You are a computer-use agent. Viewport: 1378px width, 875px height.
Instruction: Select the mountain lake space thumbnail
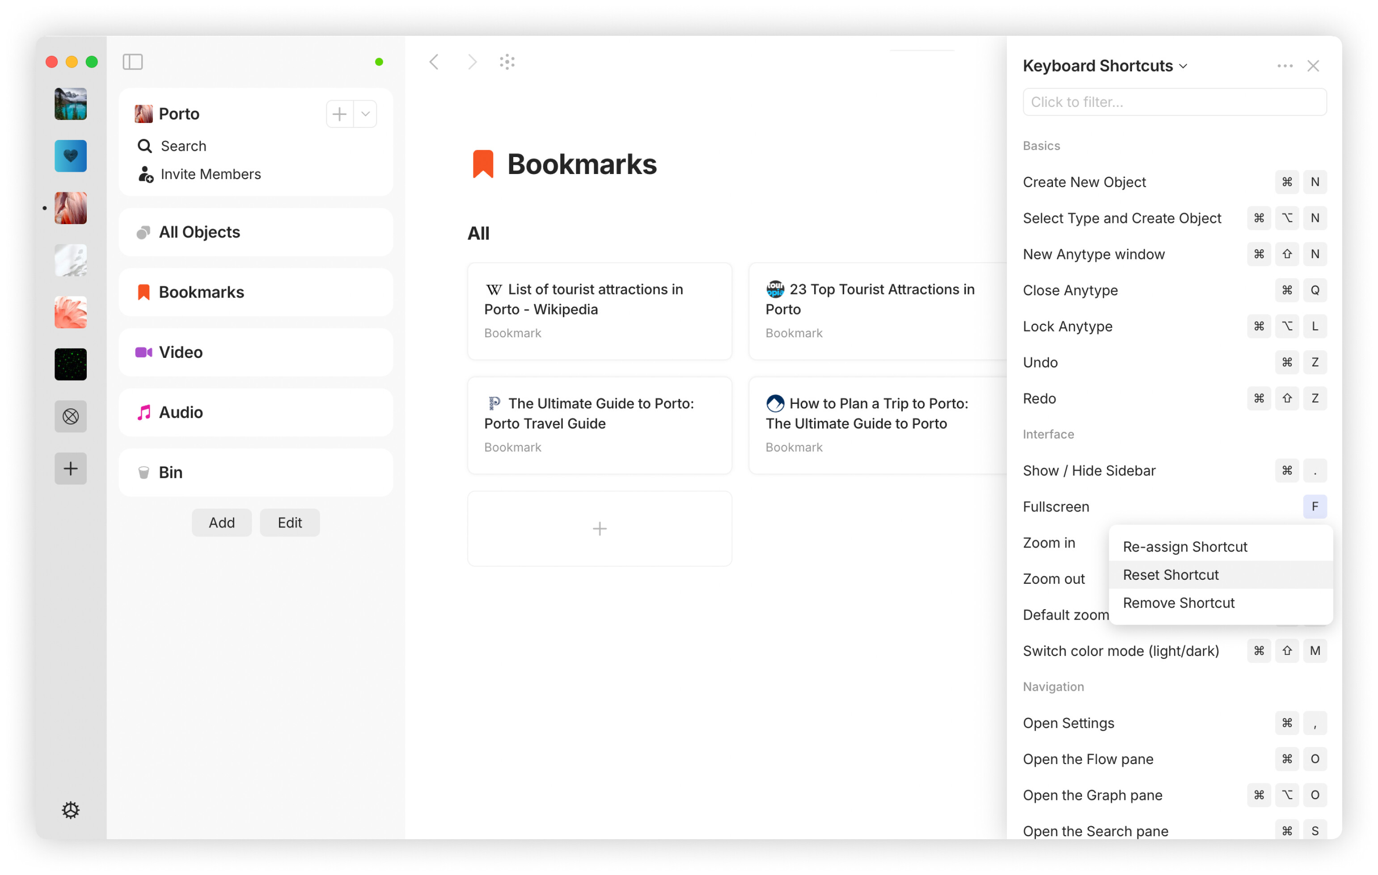(x=70, y=104)
